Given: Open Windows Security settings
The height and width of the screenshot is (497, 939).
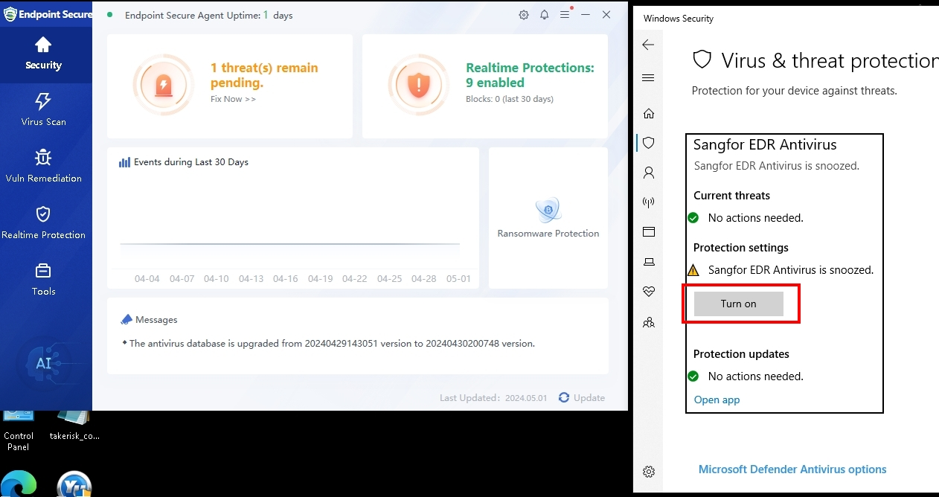Looking at the screenshot, I should [648, 471].
